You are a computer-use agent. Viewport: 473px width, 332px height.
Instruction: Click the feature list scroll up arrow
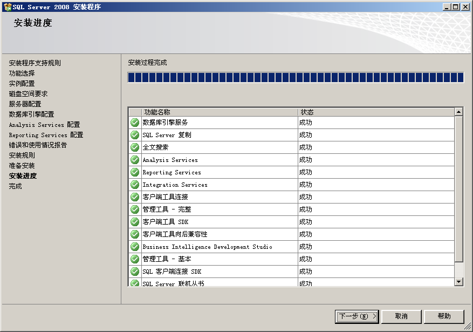click(458, 112)
